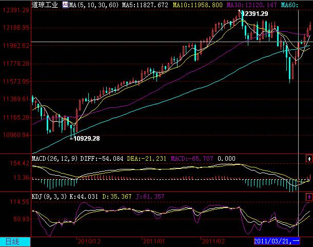The height and width of the screenshot is (247, 313).
Task: Click the MACD(26,12,9) indicator label
Action: [x=55, y=159]
